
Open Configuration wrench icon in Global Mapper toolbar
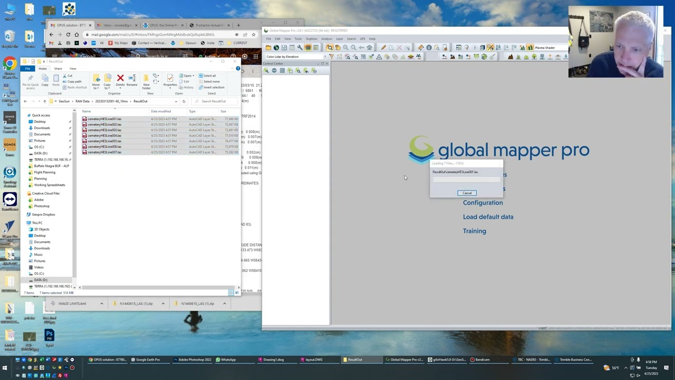[300, 47]
